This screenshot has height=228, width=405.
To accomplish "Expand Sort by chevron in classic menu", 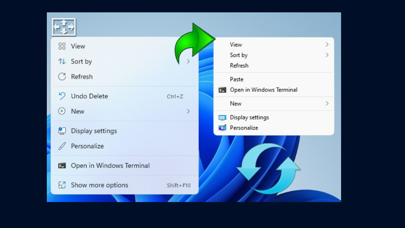I will click(x=327, y=55).
